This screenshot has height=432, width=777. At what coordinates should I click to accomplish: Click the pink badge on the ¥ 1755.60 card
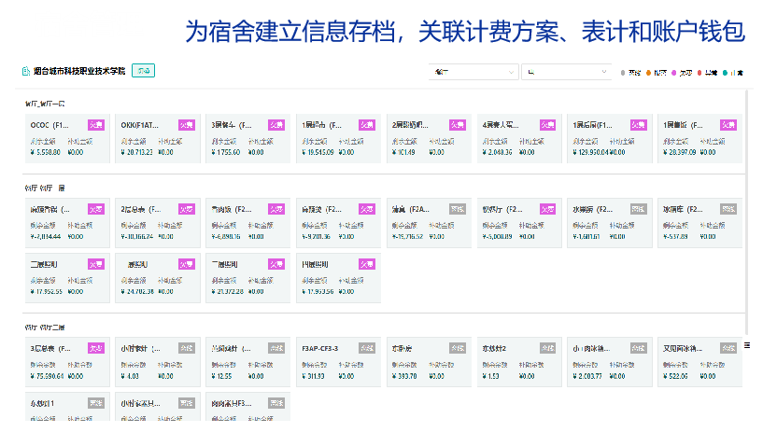click(x=276, y=125)
